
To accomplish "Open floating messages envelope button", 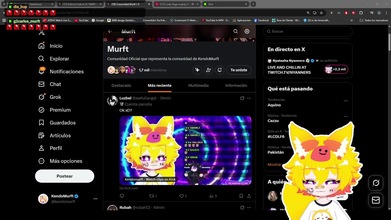I will pyautogui.click(x=376, y=200).
